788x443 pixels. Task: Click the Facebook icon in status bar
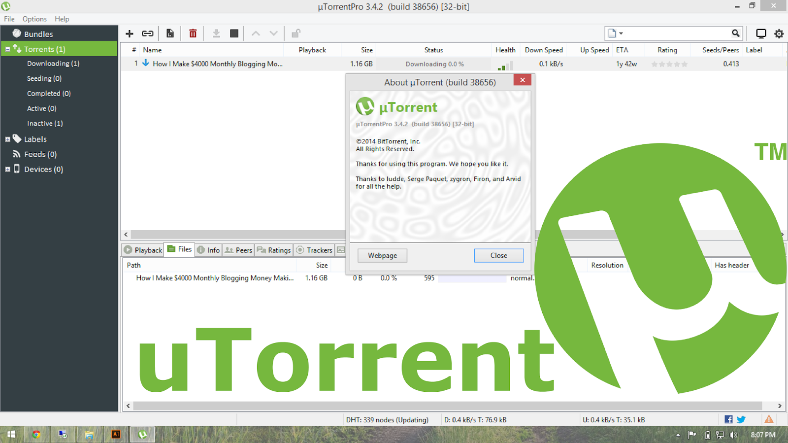click(728, 419)
